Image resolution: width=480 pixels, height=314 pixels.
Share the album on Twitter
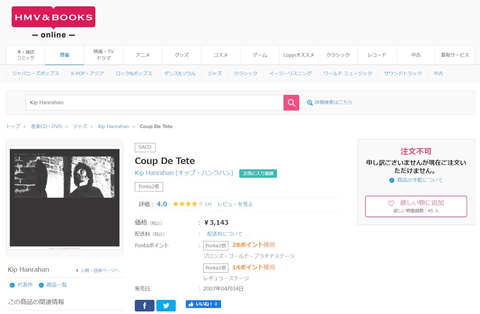pos(166,305)
